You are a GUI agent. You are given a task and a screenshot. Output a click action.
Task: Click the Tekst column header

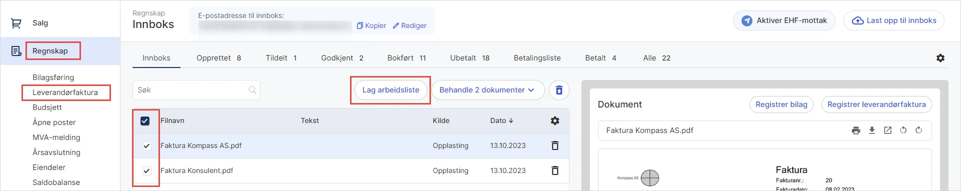pos(310,120)
